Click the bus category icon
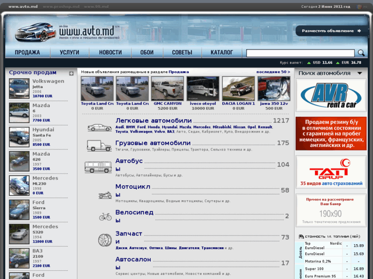373x279 pixels. tap(98, 167)
